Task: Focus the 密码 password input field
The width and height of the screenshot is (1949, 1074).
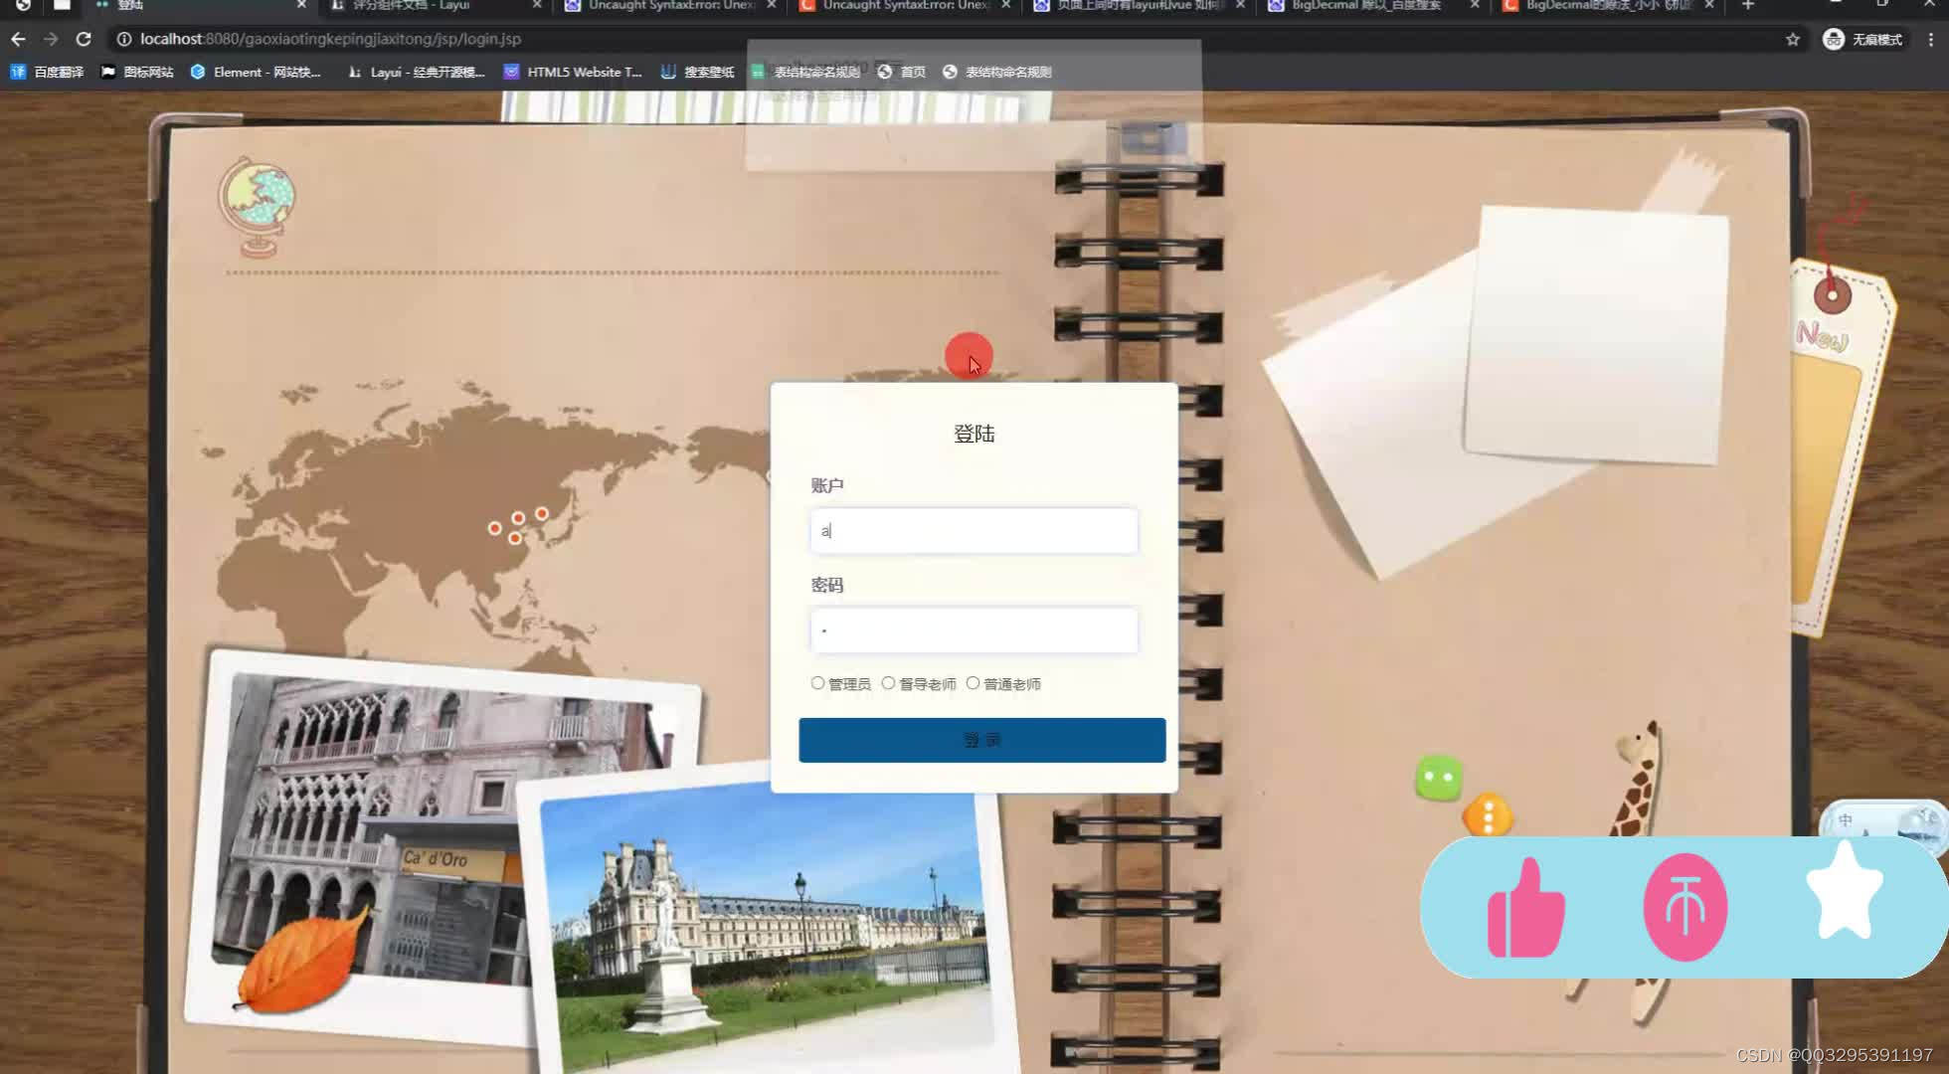Action: click(974, 630)
